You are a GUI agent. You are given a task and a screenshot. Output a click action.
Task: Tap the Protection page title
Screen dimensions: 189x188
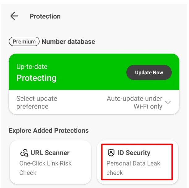(45, 16)
